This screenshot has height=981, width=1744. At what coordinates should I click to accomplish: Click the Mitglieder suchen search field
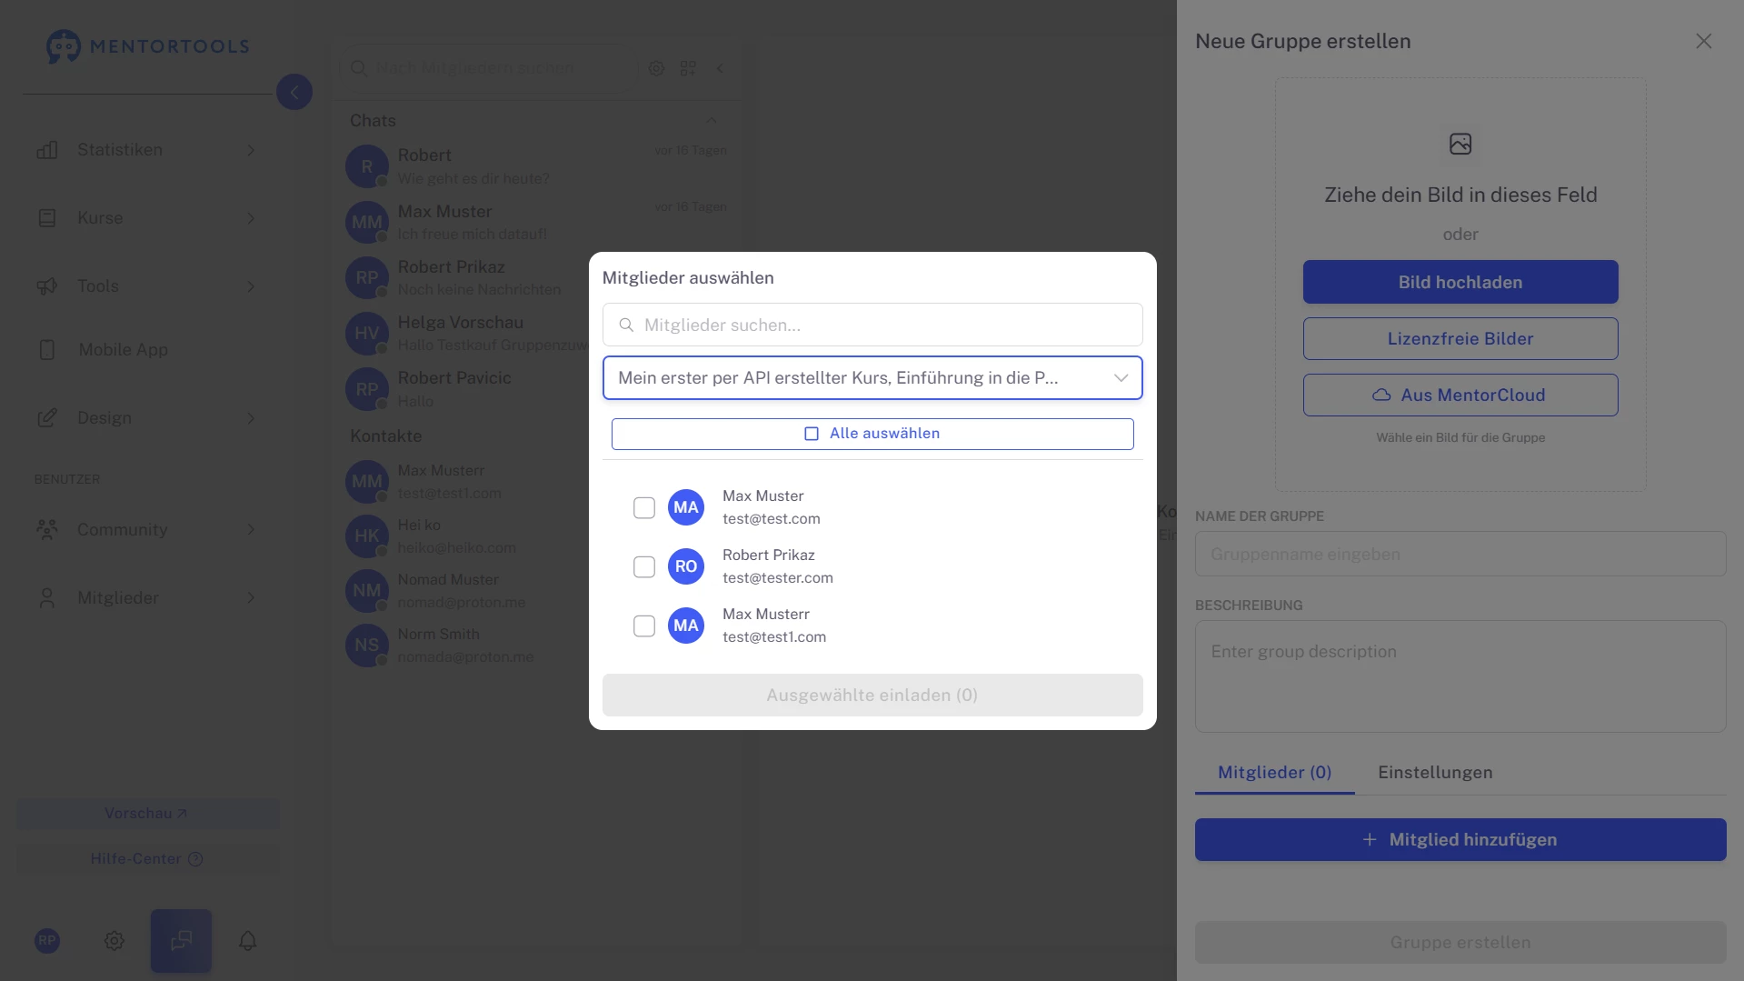coord(872,325)
